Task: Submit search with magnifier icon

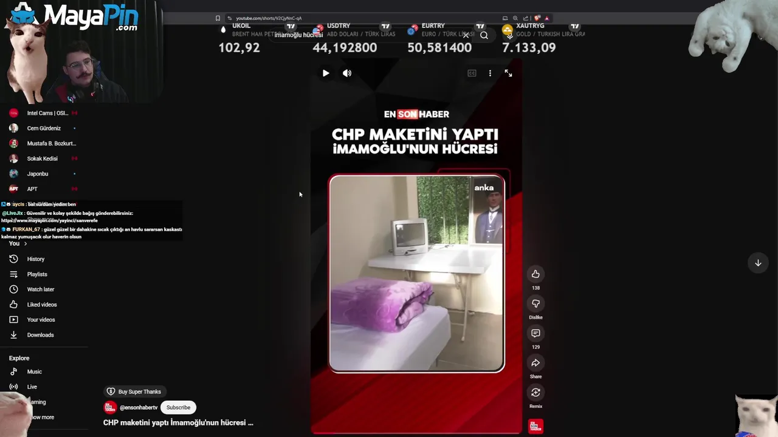Action: click(484, 35)
